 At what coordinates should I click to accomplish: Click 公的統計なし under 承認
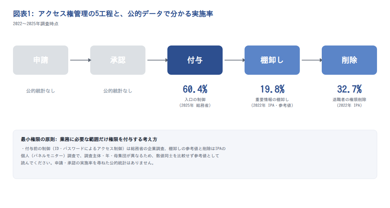[118, 91]
